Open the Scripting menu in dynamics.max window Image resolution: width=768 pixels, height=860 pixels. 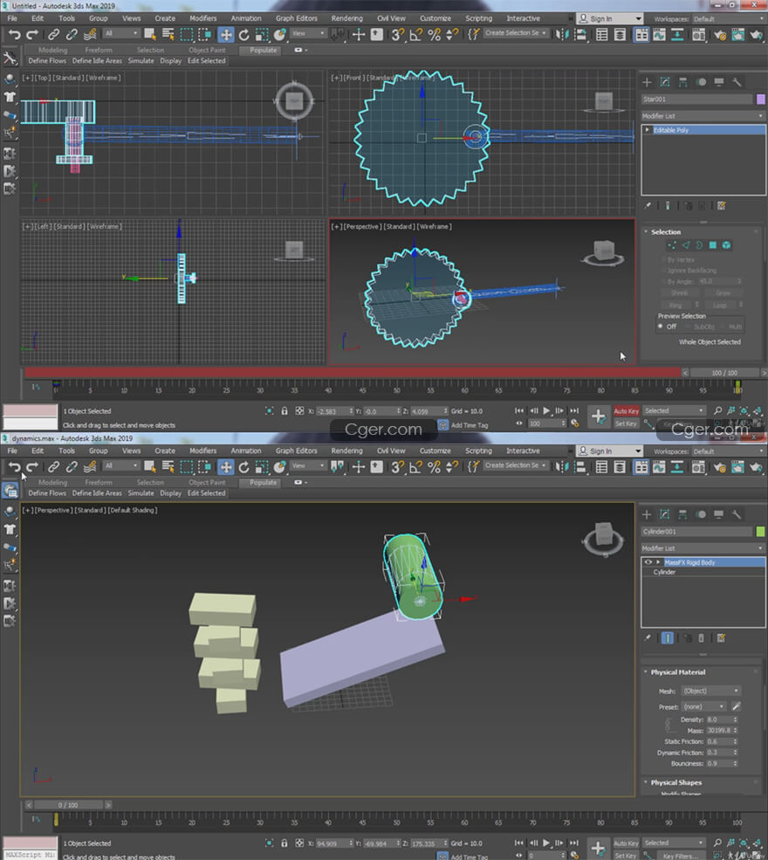coord(478,451)
